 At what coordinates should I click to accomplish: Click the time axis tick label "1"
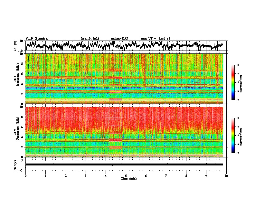45,176
